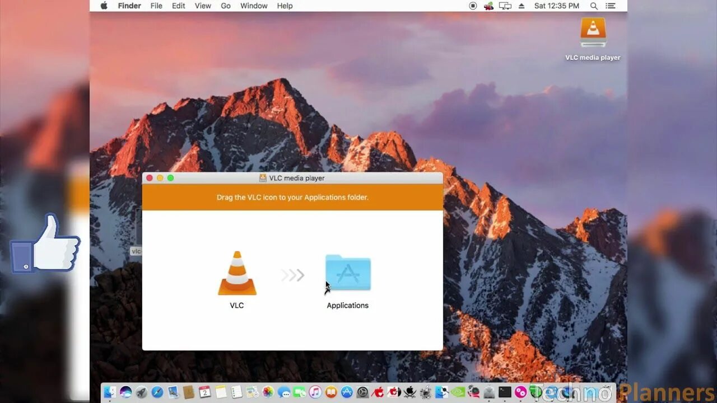Open Notes icon in Dock

point(221,392)
